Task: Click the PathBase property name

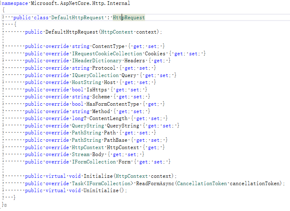Action: click(x=116, y=140)
